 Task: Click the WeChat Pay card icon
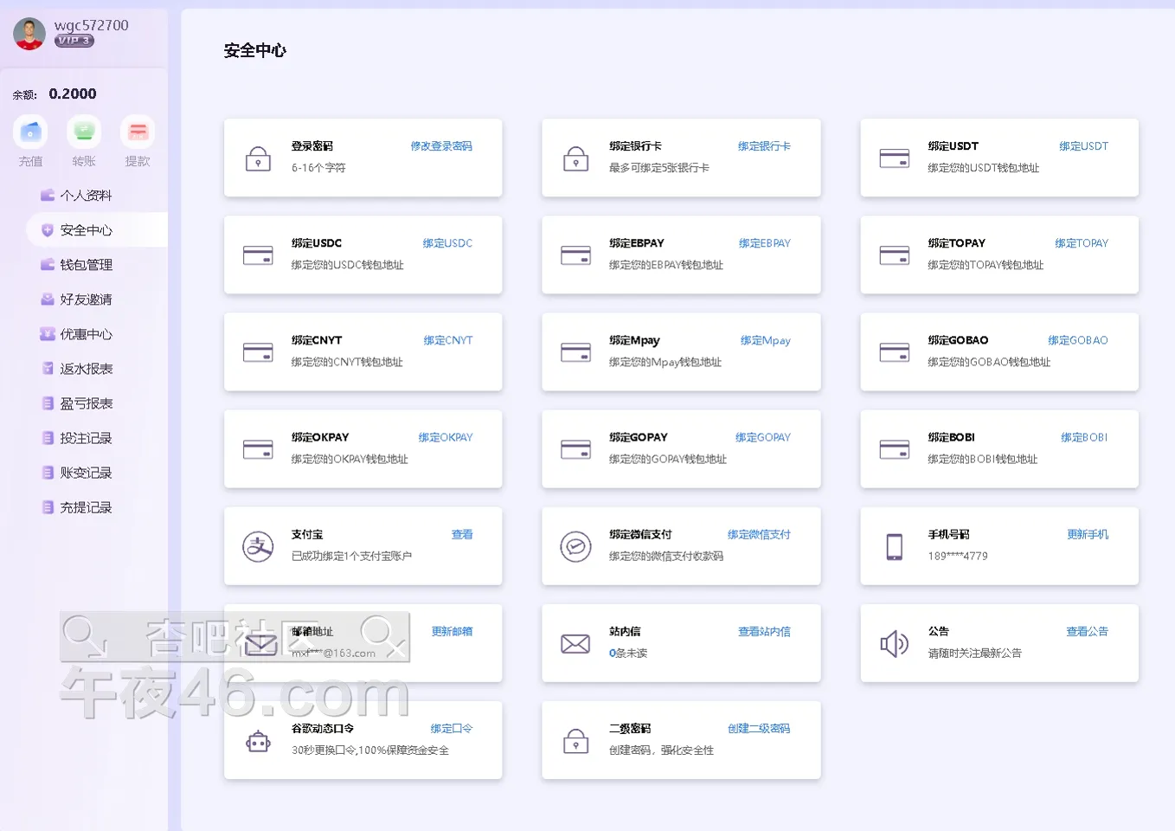[x=575, y=546]
